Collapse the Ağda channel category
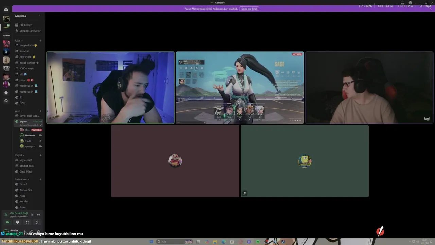Image resolution: width=435 pixels, height=245 pixels. [18, 40]
